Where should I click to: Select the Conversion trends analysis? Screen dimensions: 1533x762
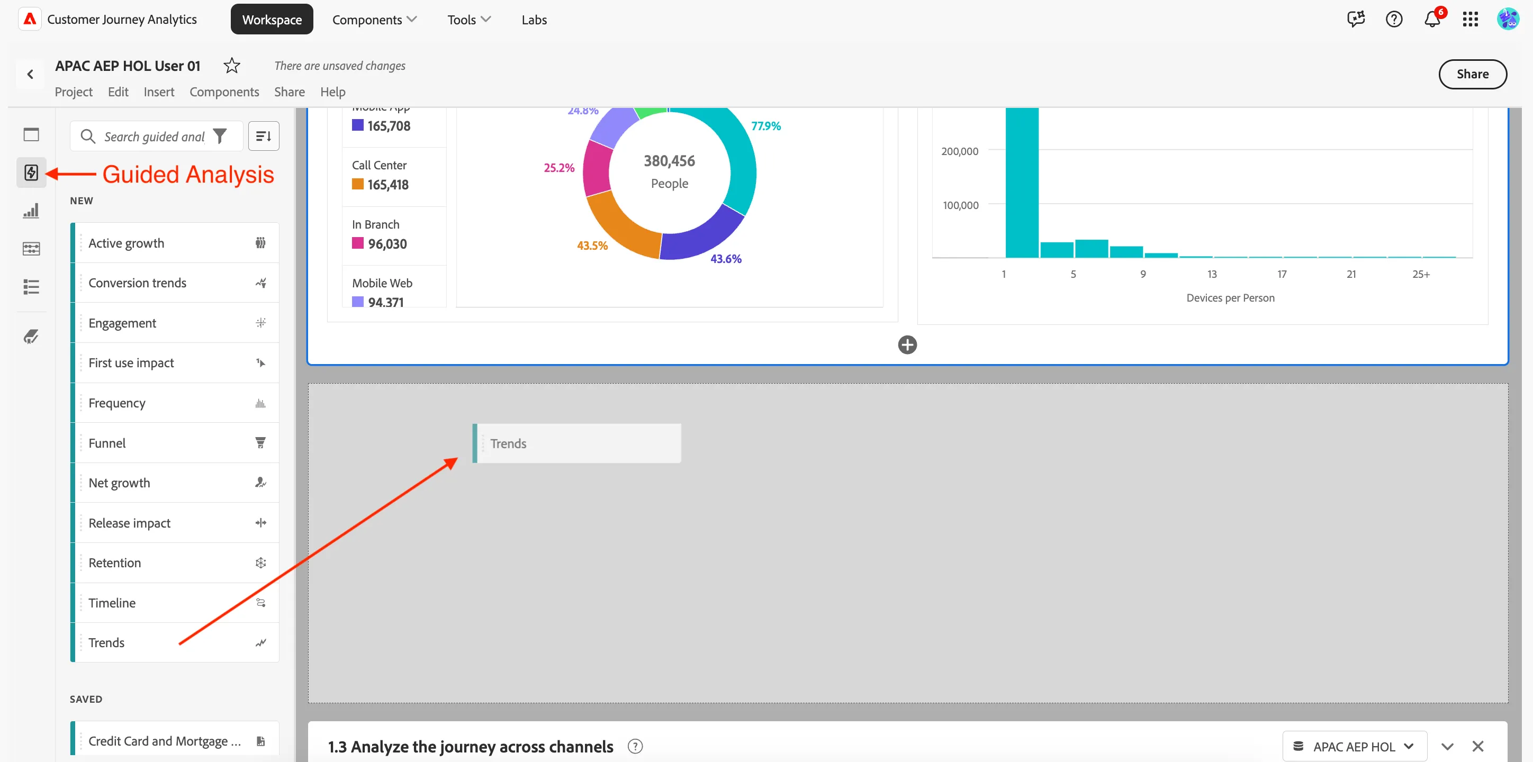(174, 283)
